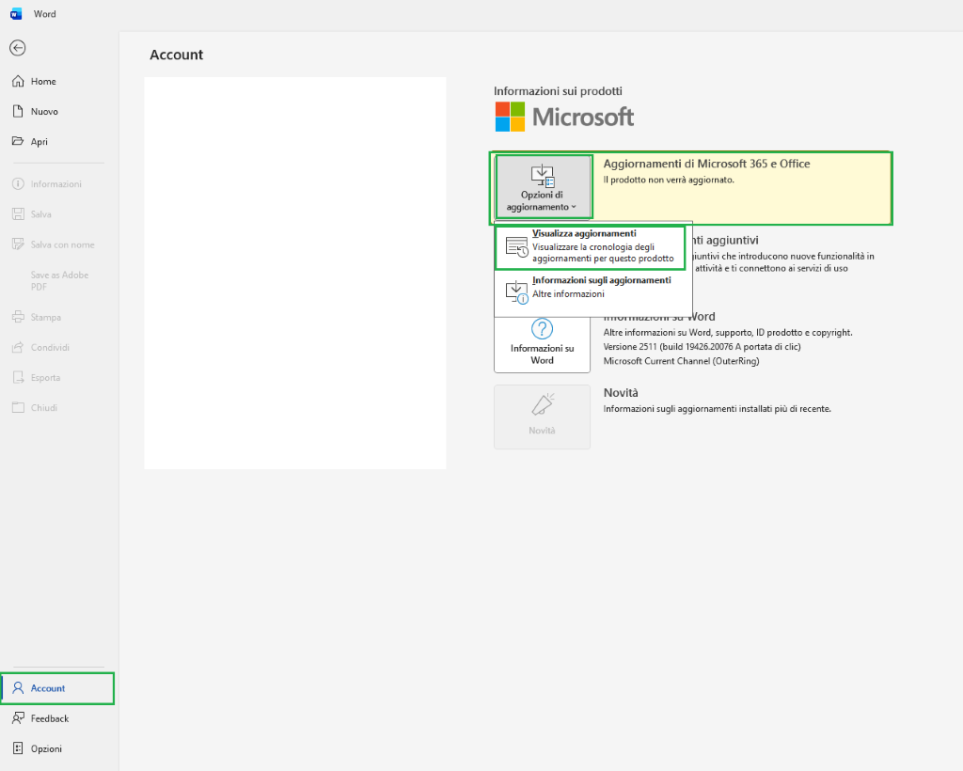Click the Novità megaphone icon

point(543,405)
